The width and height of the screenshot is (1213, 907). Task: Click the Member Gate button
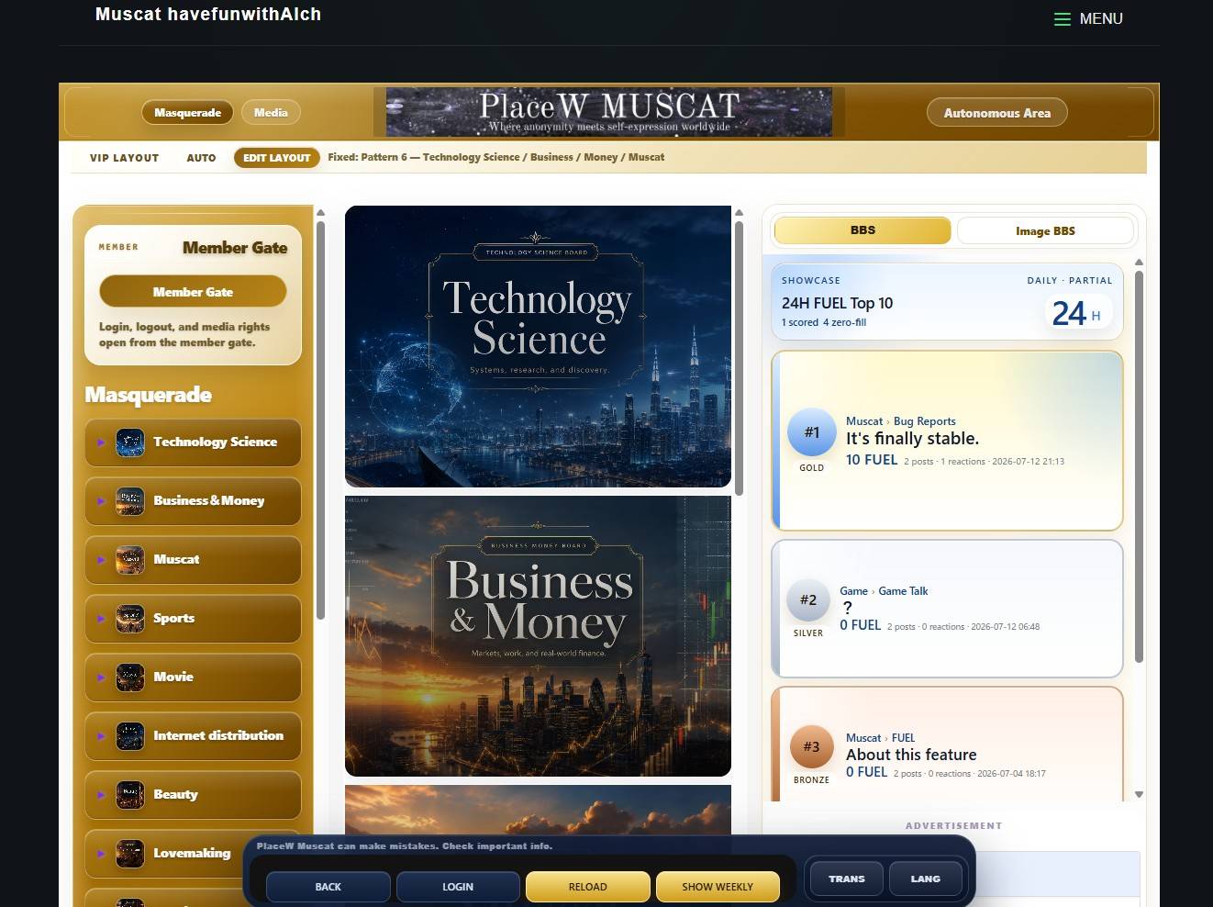[x=193, y=292]
